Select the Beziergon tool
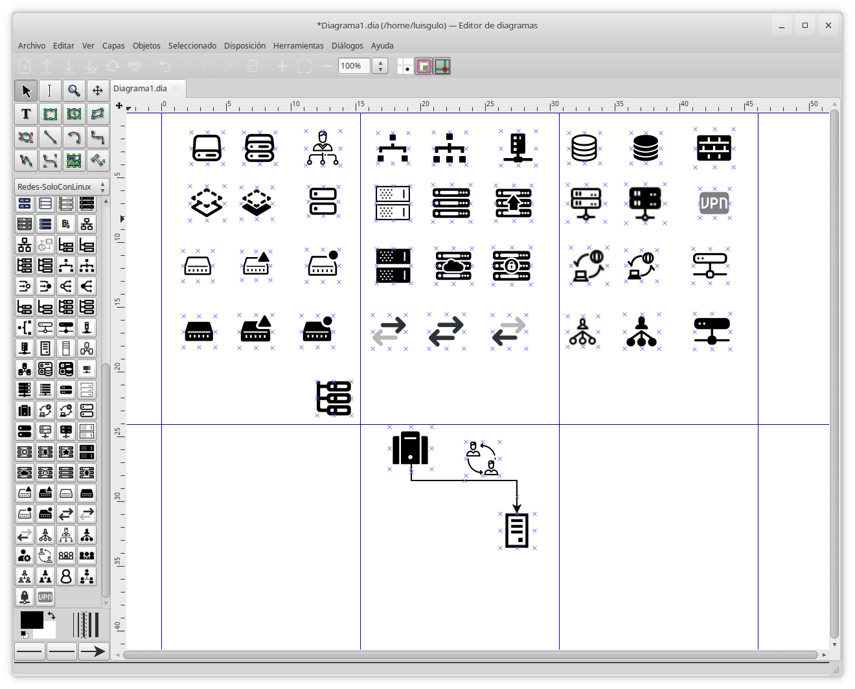The height and width of the screenshot is (689, 855). [26, 137]
